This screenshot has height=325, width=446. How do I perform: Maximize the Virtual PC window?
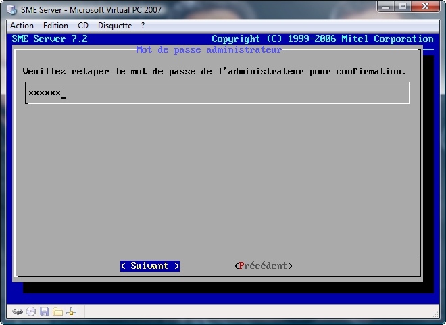pos(402,7)
